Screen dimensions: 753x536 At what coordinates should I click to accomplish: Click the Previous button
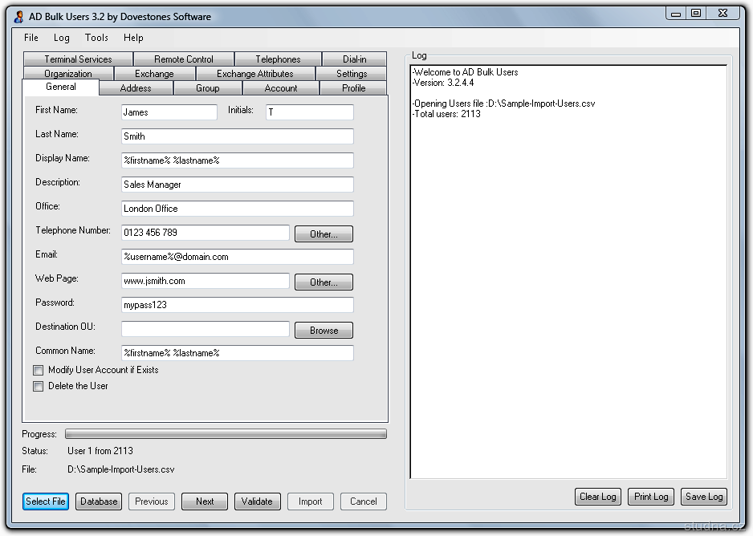(x=152, y=501)
